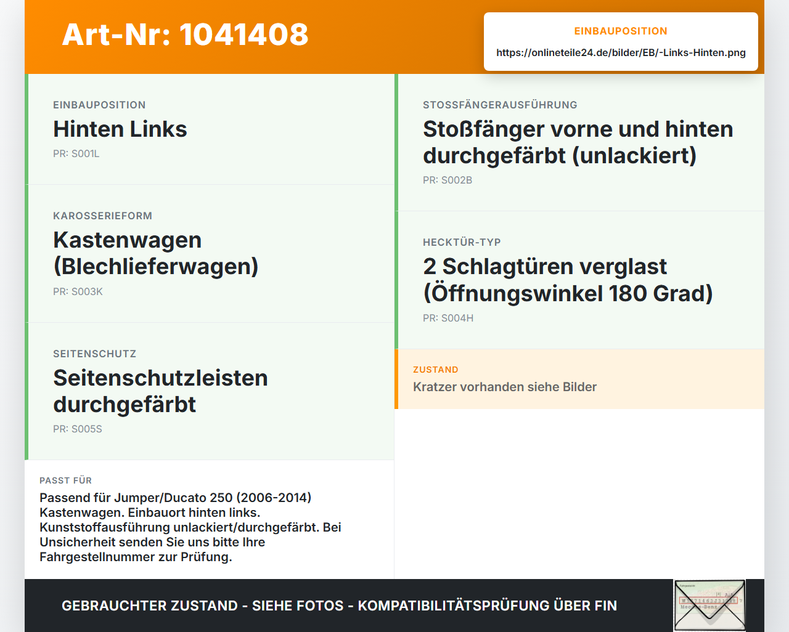
Task: Click PR code S004H
Action: tap(448, 318)
